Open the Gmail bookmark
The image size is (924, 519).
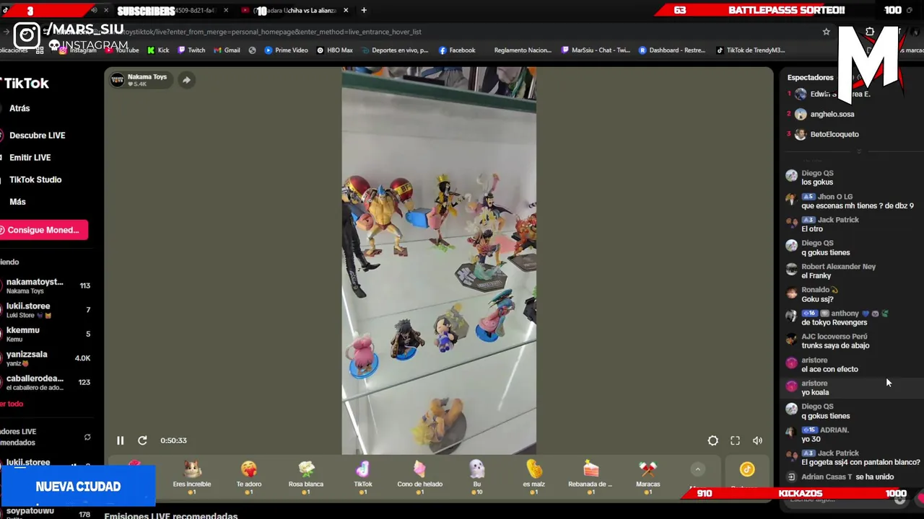(x=227, y=50)
